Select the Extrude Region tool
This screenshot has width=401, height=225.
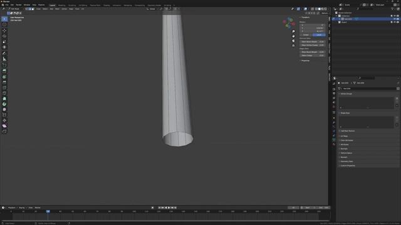(4, 71)
